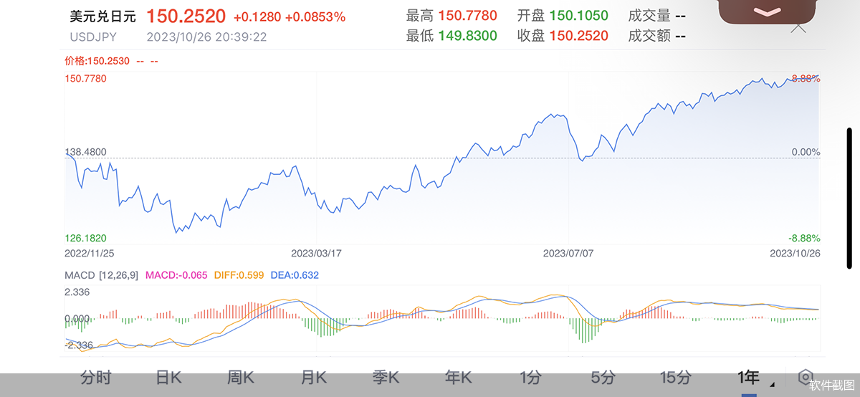Open the 季K chart tab
Image resolution: width=860 pixels, height=397 pixels.
click(386, 377)
